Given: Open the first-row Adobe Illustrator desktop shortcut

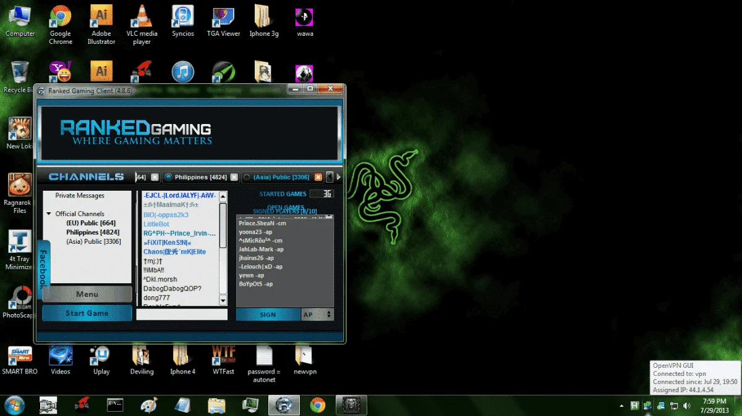Looking at the screenshot, I should tap(101, 25).
